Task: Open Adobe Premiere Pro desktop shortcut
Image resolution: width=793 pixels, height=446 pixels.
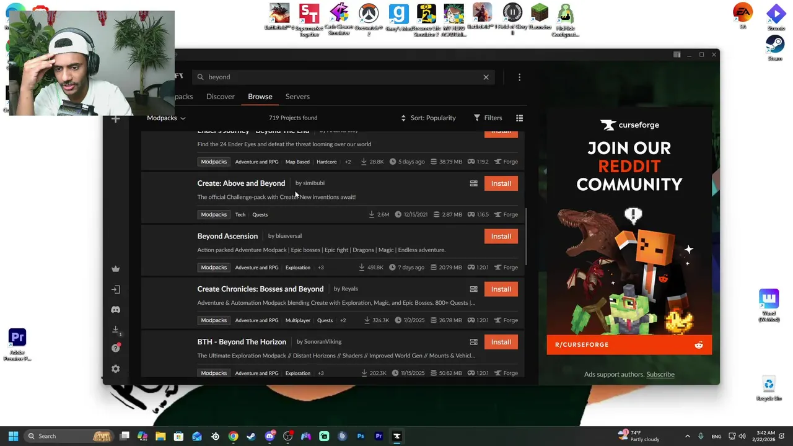Action: (x=17, y=345)
